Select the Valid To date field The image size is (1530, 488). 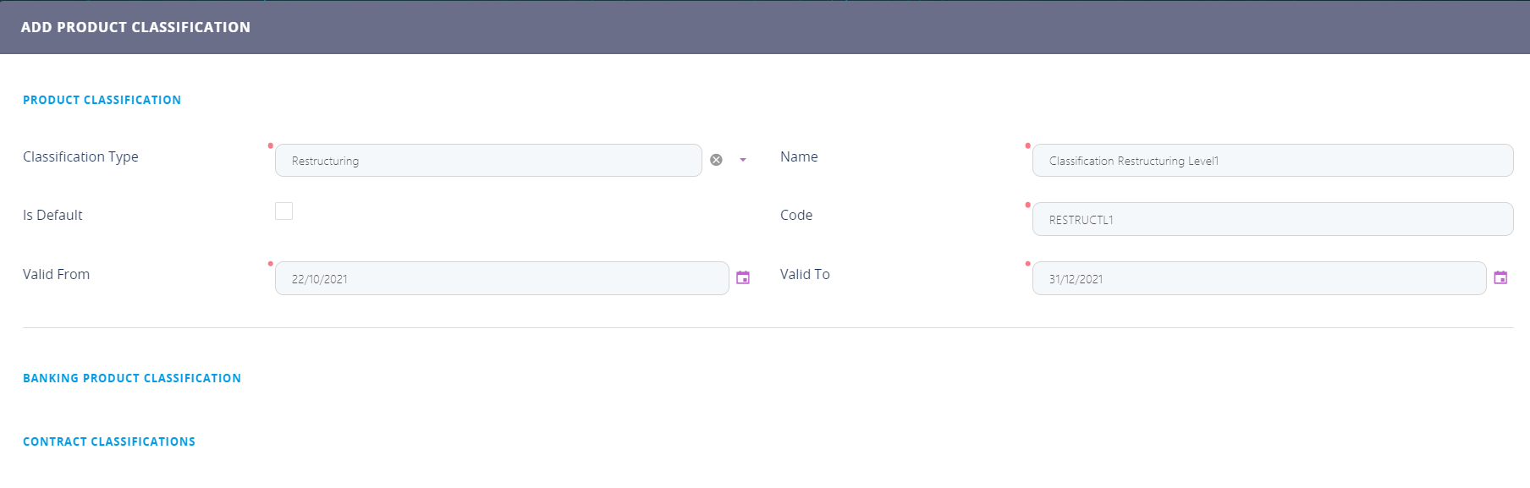[1258, 278]
